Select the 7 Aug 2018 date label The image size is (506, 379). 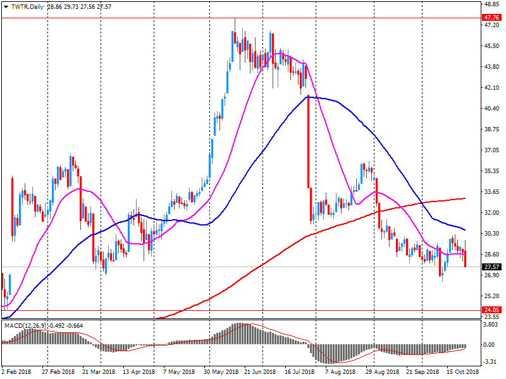340,372
